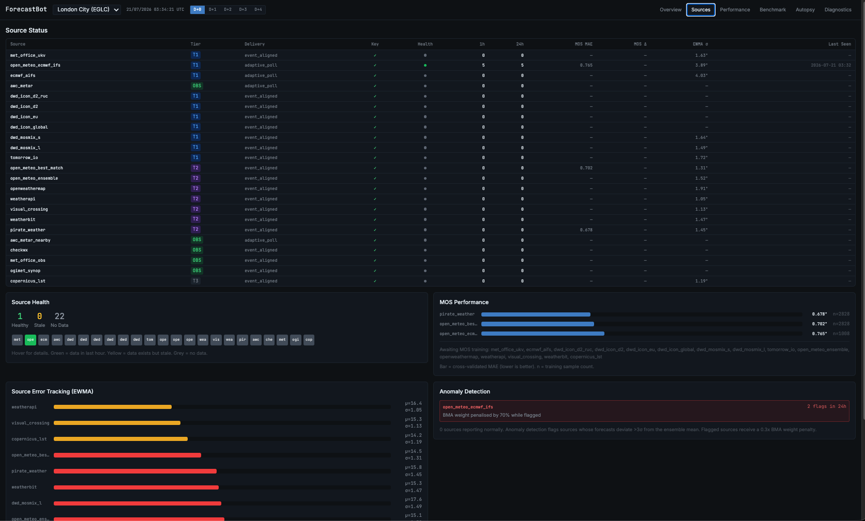The image size is (865, 521).
Task: Click the 'che' source health chip
Action: (x=269, y=340)
